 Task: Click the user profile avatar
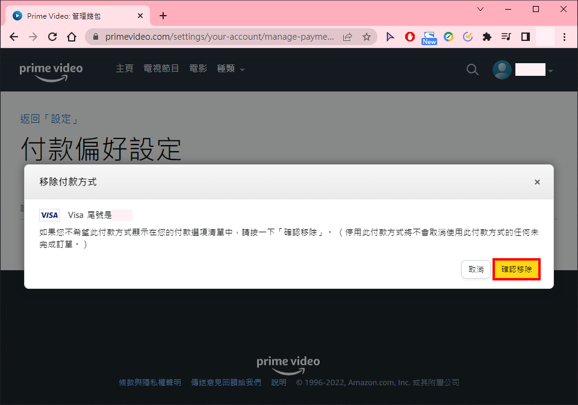tap(502, 70)
